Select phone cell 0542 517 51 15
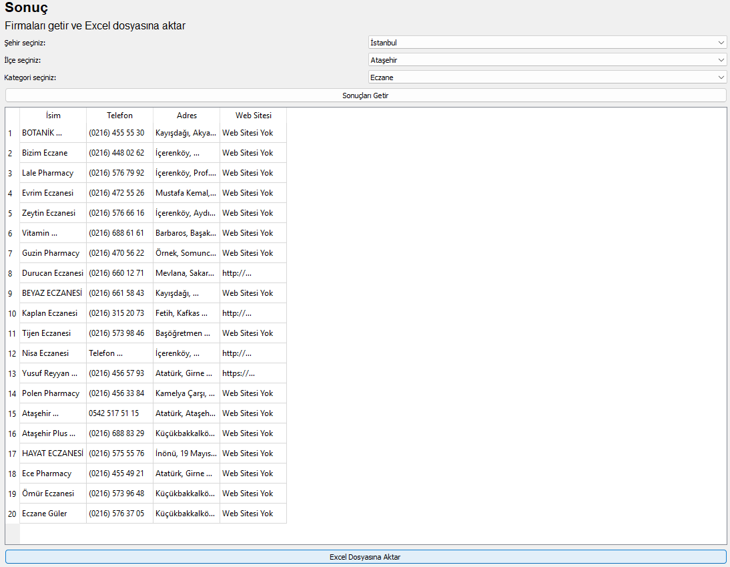Viewport: 730px width, 567px height. (x=119, y=413)
